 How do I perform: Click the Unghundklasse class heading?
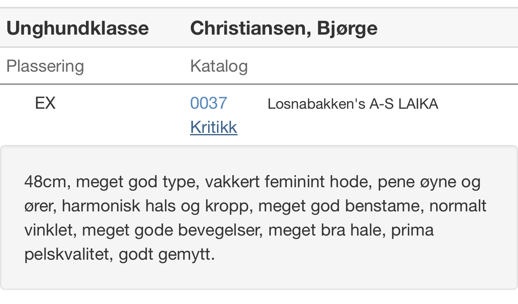tap(77, 28)
